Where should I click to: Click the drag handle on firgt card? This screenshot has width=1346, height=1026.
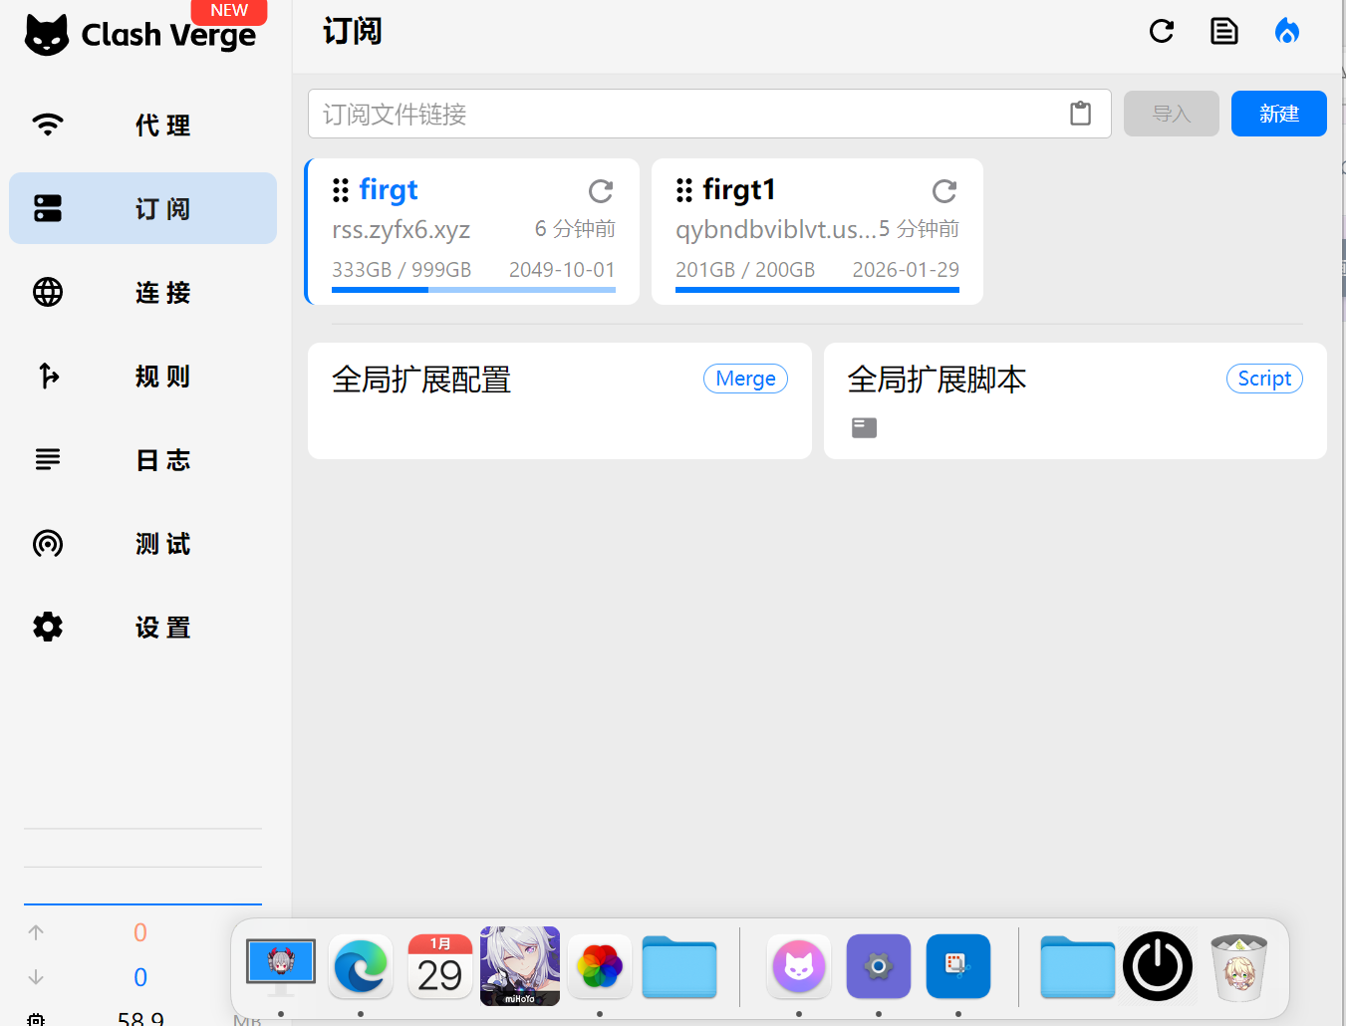[341, 189]
